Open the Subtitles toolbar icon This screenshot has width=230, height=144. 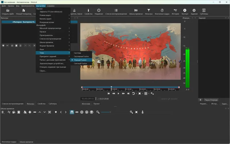pyautogui.click(x=204, y=12)
